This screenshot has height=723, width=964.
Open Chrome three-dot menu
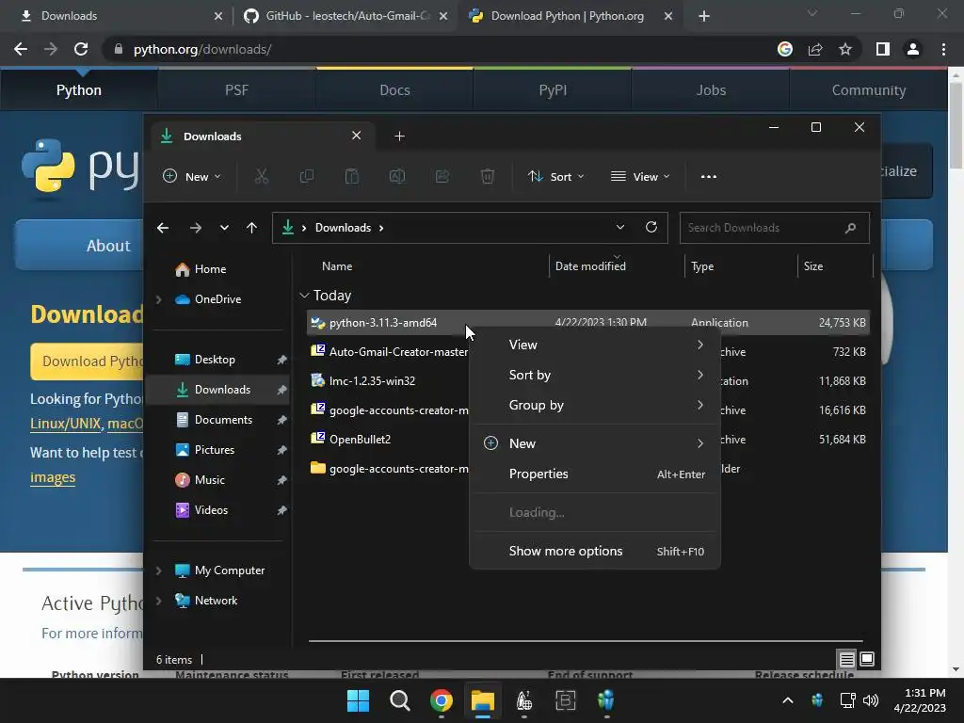[943, 49]
